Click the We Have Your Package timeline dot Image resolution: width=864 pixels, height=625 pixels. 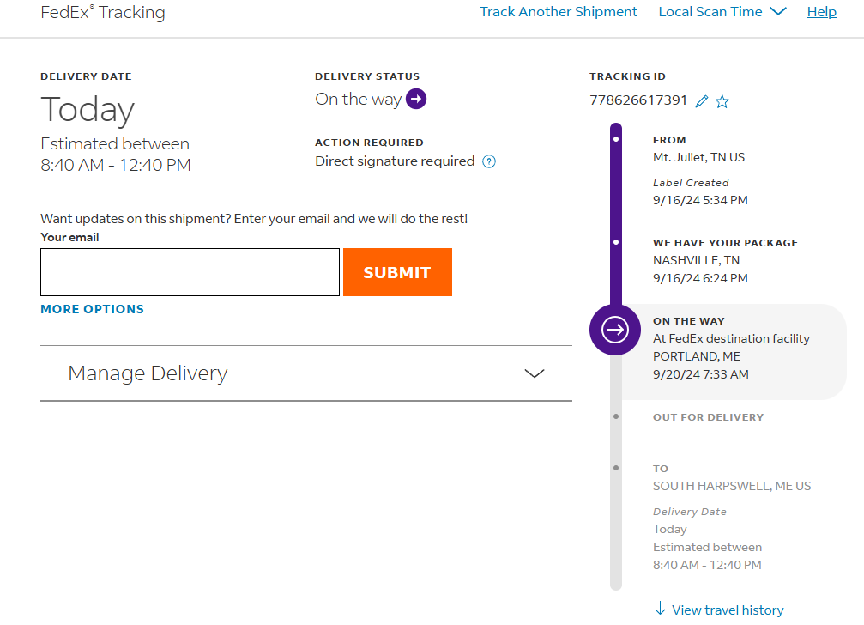[x=616, y=242]
